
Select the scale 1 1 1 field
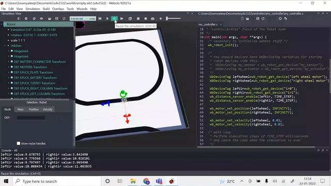point(18,40)
